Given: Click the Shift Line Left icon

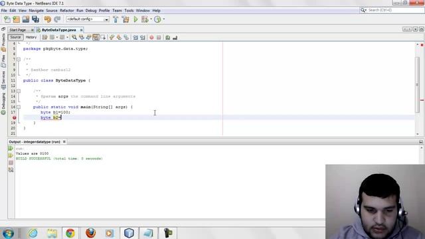Looking at the screenshot, I should (x=135, y=37).
